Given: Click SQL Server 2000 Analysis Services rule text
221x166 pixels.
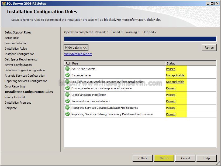Looking at the screenshot, I should [x=107, y=82].
